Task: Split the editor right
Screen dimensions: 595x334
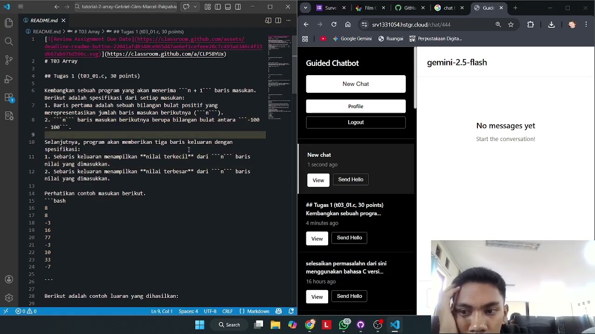Action: [278, 20]
